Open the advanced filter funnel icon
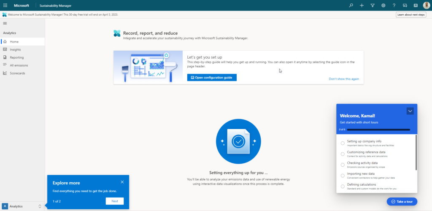Screen dimensions: 432x211 tap(373, 5)
